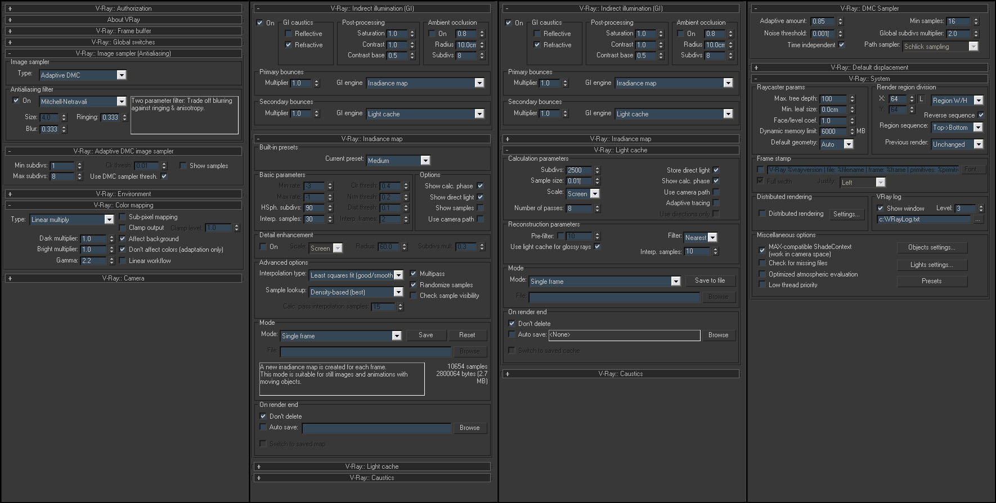
Task: Click the spinner beside Adaptive amount
Action: [840, 21]
